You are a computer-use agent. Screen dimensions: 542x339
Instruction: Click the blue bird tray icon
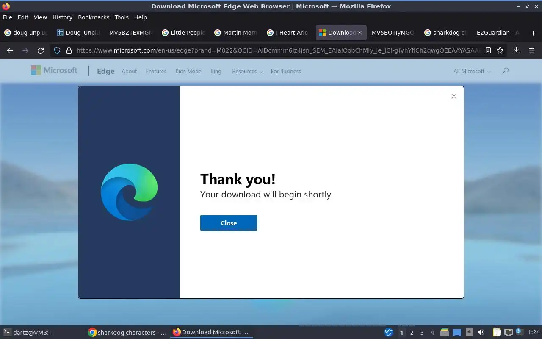(388, 333)
